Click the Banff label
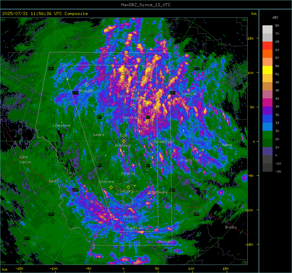This screenshot has height=273, width=292. pyautogui.click(x=54, y=181)
